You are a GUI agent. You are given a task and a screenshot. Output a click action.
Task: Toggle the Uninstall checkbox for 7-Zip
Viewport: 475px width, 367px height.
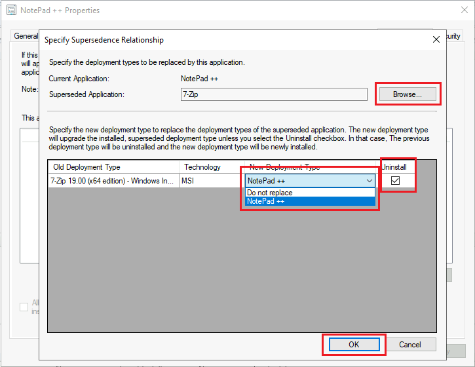pyautogui.click(x=395, y=181)
